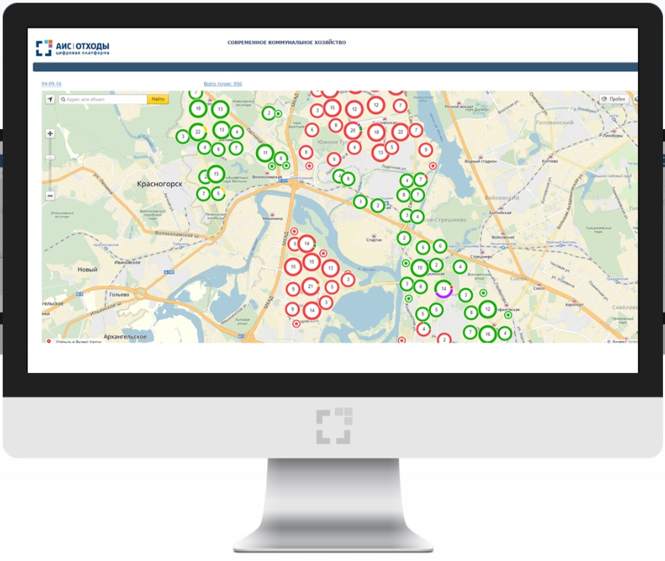Open the green cluster marker numbered 12
Image resolution: width=665 pixels, height=561 pixels.
tap(487, 309)
